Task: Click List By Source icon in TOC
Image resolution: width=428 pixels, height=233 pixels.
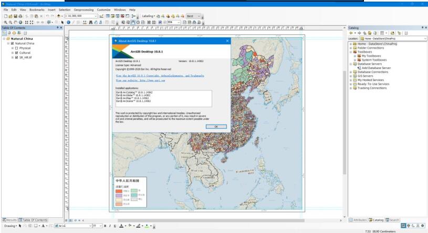Action: click(9, 33)
